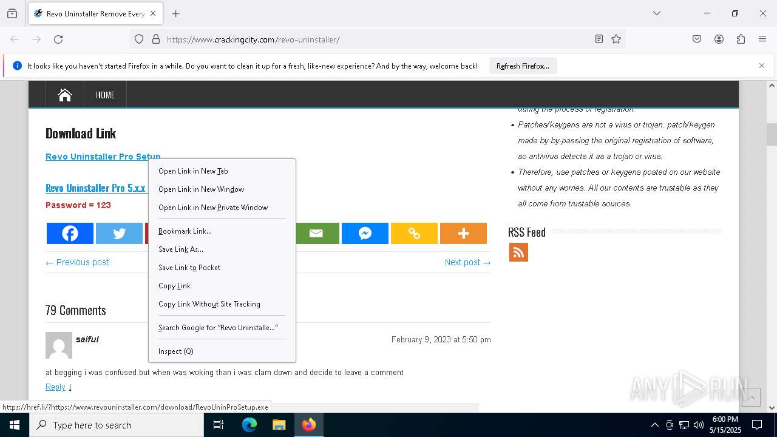This screenshot has height=437, width=777.
Task: Reply to saiful's comment
Action: 55,387
